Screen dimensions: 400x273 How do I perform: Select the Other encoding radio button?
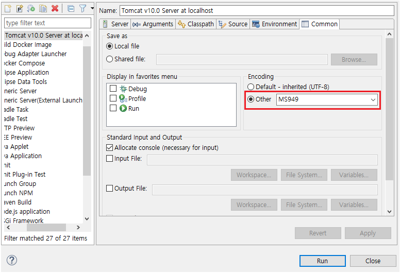[251, 99]
